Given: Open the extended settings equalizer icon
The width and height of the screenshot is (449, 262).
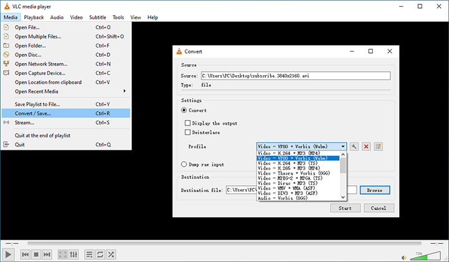Looking at the screenshot, I should click(74, 255).
